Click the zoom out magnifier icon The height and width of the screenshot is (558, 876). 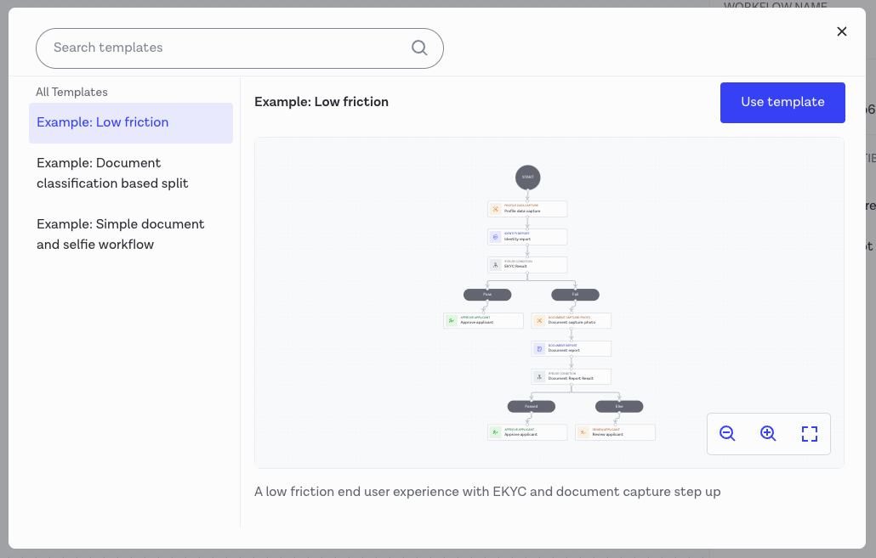pos(727,433)
